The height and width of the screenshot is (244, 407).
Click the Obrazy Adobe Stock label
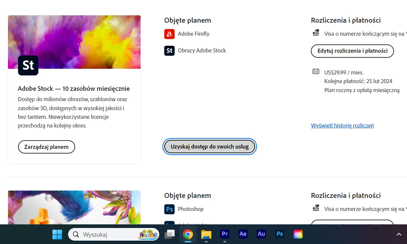click(202, 50)
